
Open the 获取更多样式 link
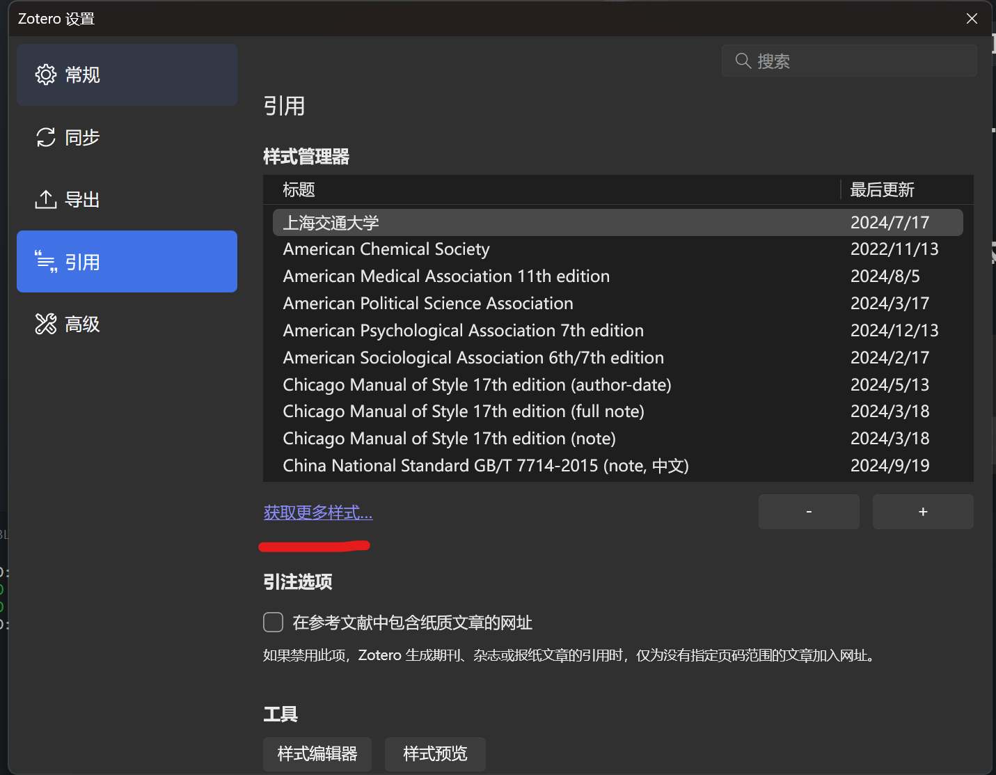318,513
